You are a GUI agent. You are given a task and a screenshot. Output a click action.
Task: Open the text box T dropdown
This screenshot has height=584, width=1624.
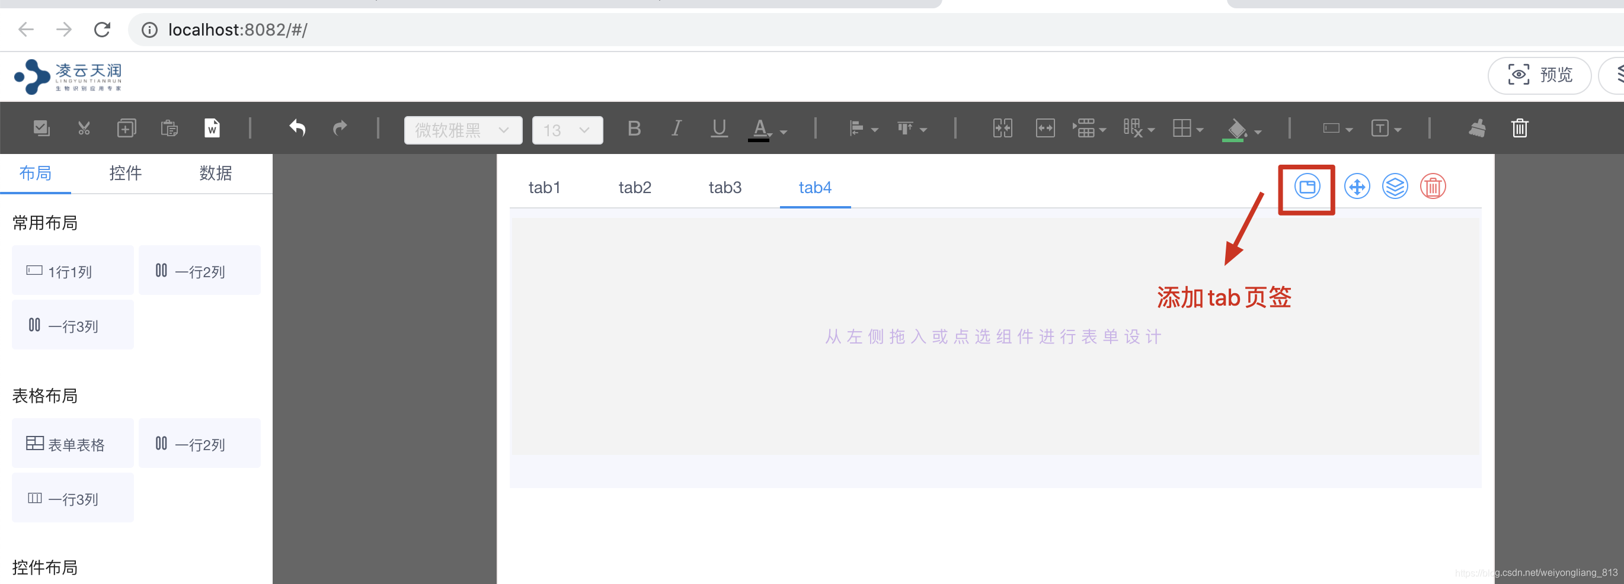click(x=1386, y=129)
